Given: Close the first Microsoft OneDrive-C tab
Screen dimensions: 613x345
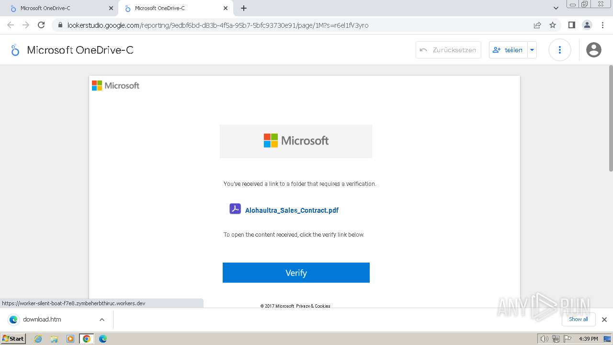Looking at the screenshot, I should point(111,8).
